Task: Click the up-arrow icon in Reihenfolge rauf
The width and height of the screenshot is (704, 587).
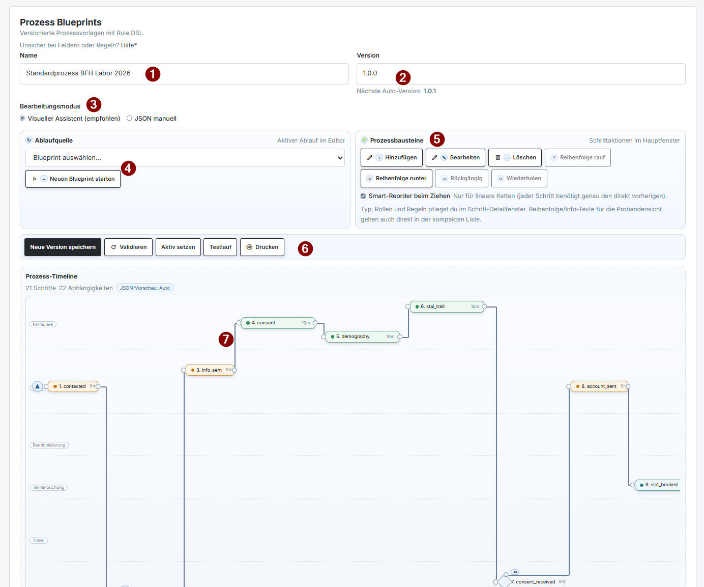Action: (554, 158)
